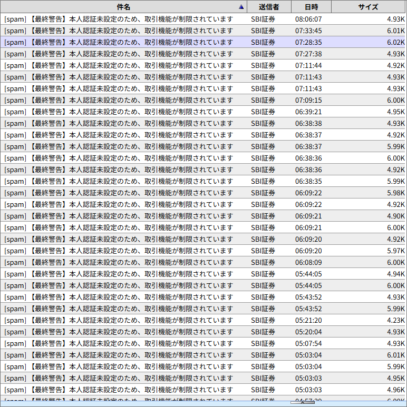The width and height of the screenshot is (407, 407).
Task: Select the 06:38:36 email sized 4.92K
Action: [203, 170]
